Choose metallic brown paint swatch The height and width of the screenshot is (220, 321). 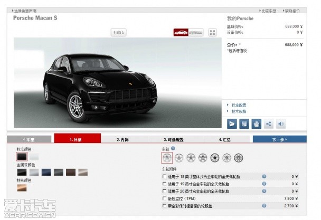71,172
